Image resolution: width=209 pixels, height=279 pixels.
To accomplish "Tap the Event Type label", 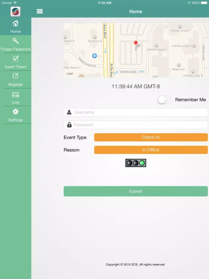I will click(x=75, y=137).
